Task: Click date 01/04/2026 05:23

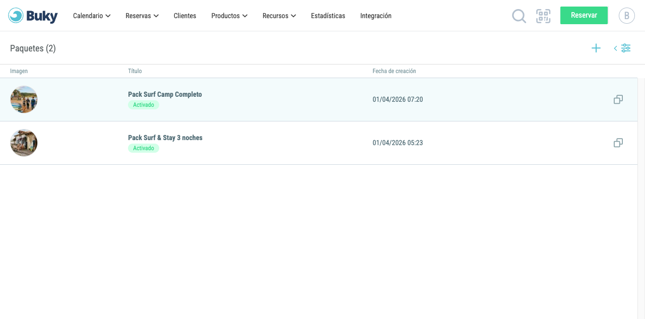Action: tap(398, 143)
